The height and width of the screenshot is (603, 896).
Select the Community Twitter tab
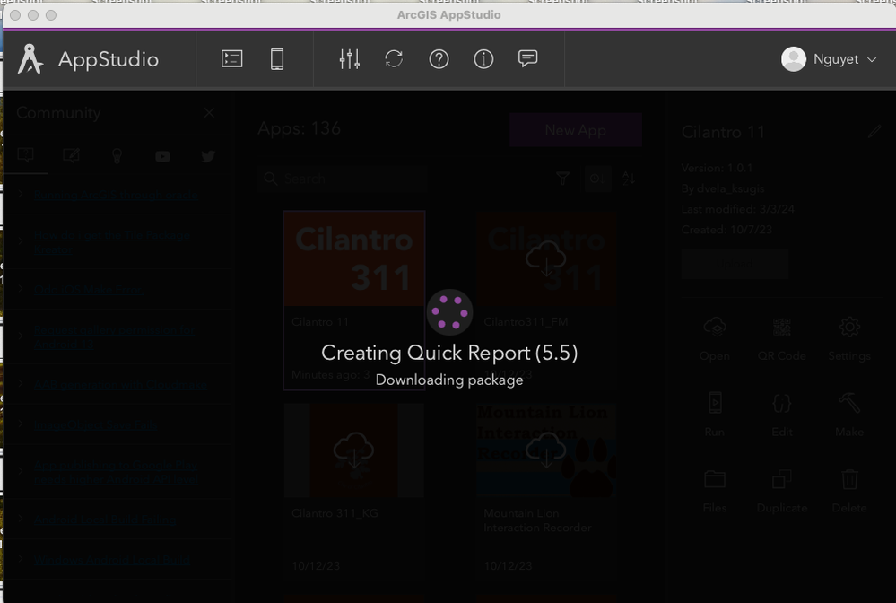click(208, 156)
